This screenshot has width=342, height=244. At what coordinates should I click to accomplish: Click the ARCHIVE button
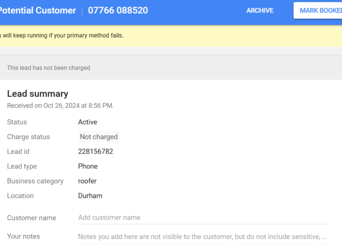pyautogui.click(x=260, y=10)
